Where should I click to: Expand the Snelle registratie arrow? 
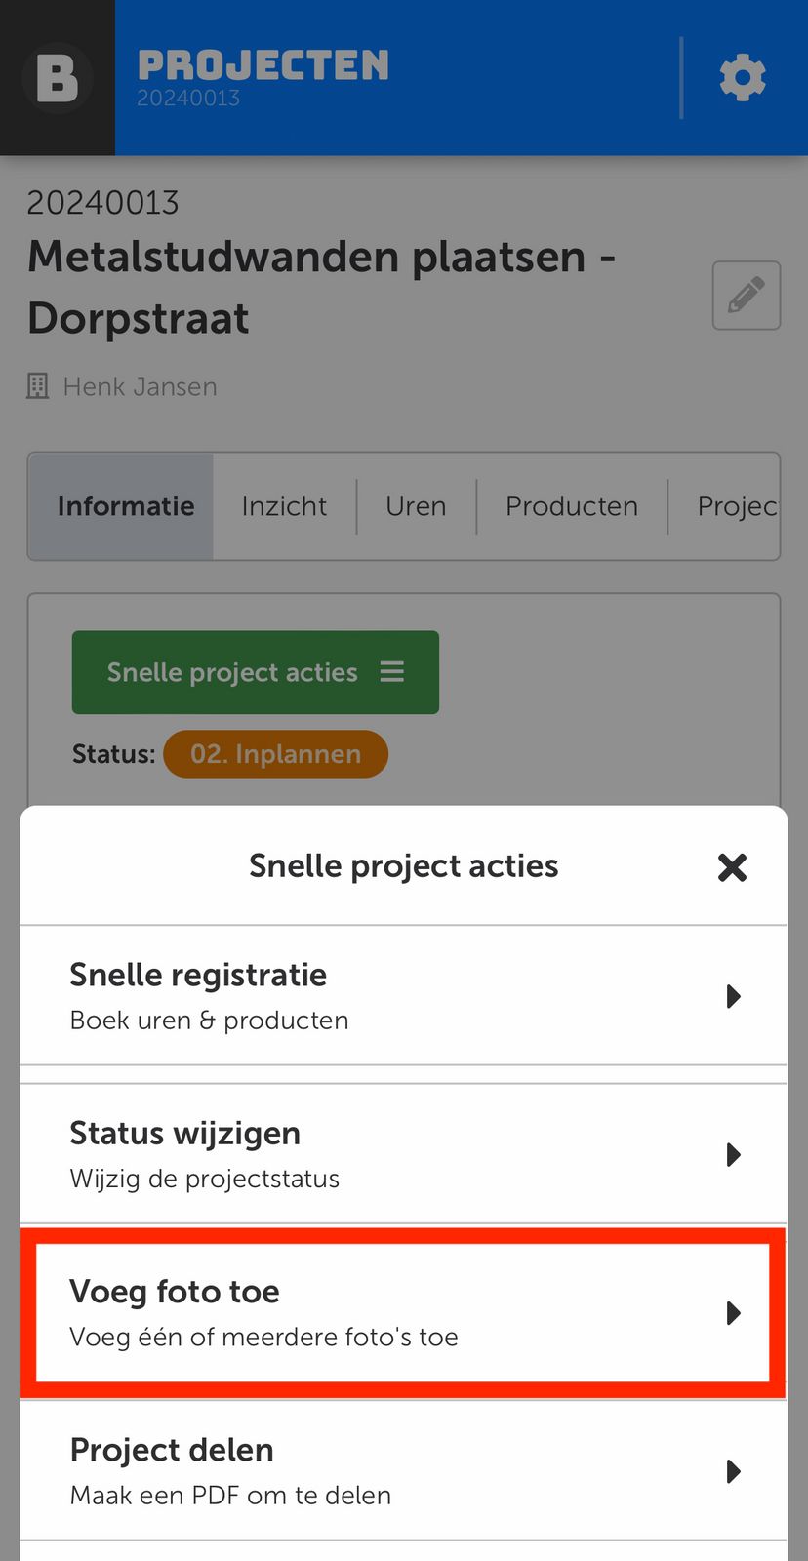[x=734, y=996]
